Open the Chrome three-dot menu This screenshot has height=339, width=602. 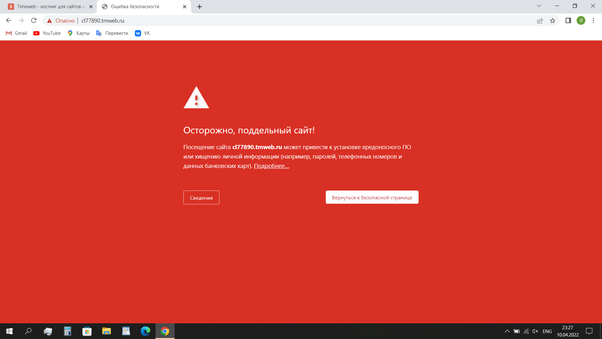pos(593,21)
